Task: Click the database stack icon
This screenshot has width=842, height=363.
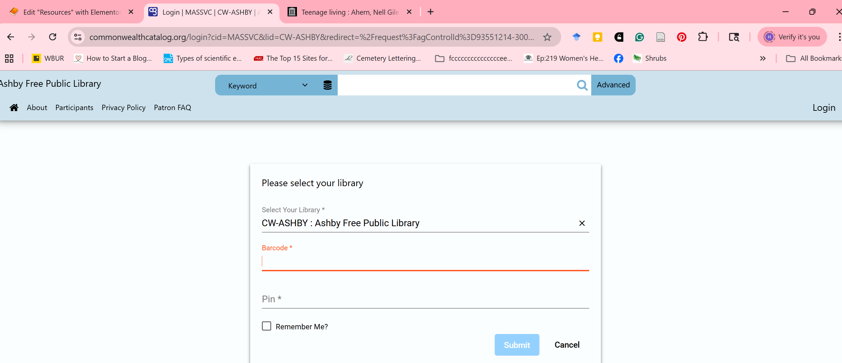Action: click(x=327, y=85)
